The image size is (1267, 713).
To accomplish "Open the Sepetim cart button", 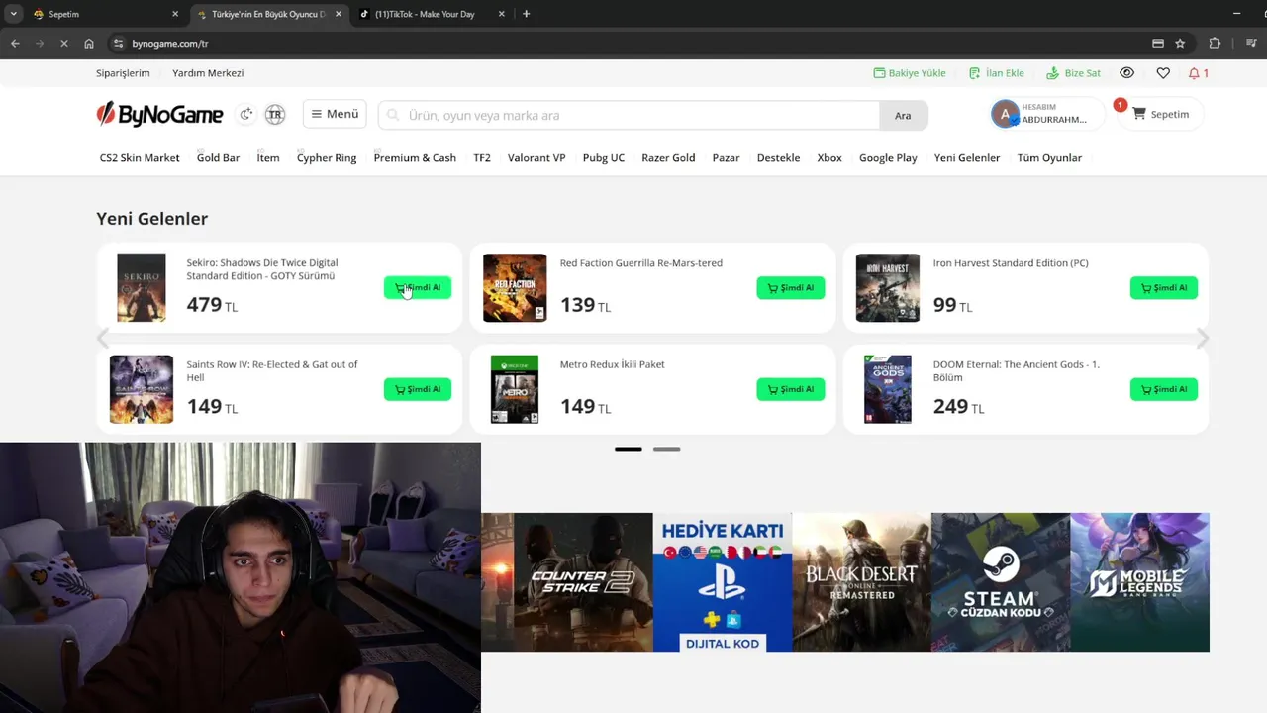I will [x=1160, y=114].
